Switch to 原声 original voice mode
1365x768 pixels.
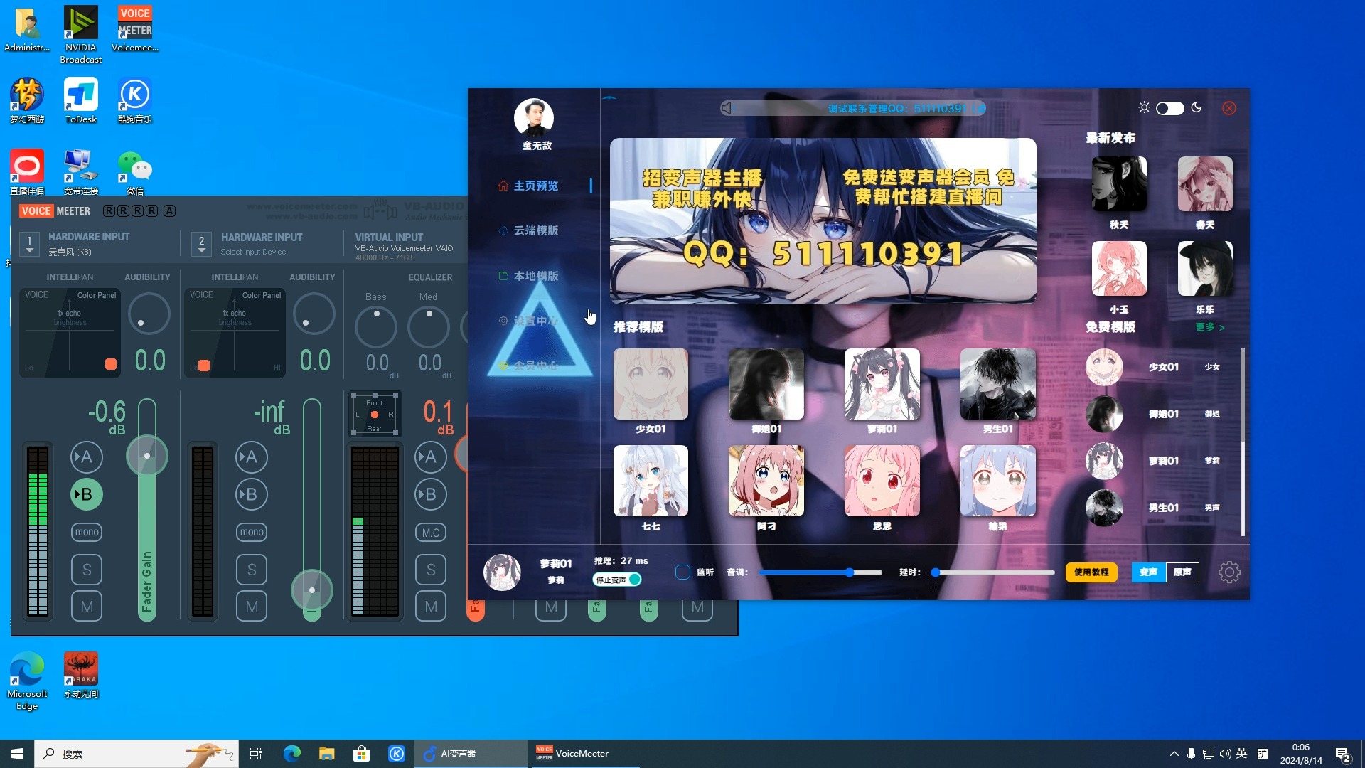[x=1182, y=572]
